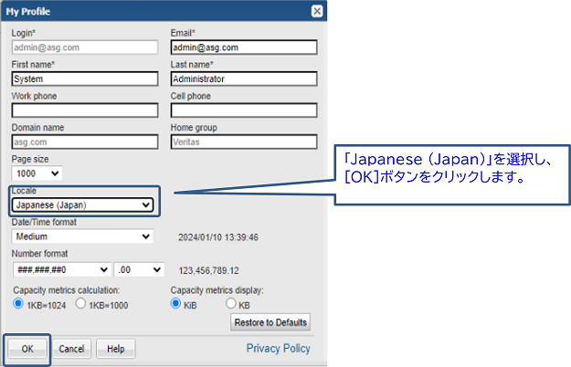Choose KiB capacity metrics display
The height and width of the screenshot is (367, 571).
176,304
